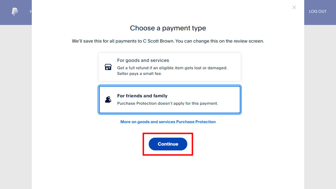Viewport: 336px width, 189px height.
Task: Select the For goods and services option
Action: [x=169, y=67]
